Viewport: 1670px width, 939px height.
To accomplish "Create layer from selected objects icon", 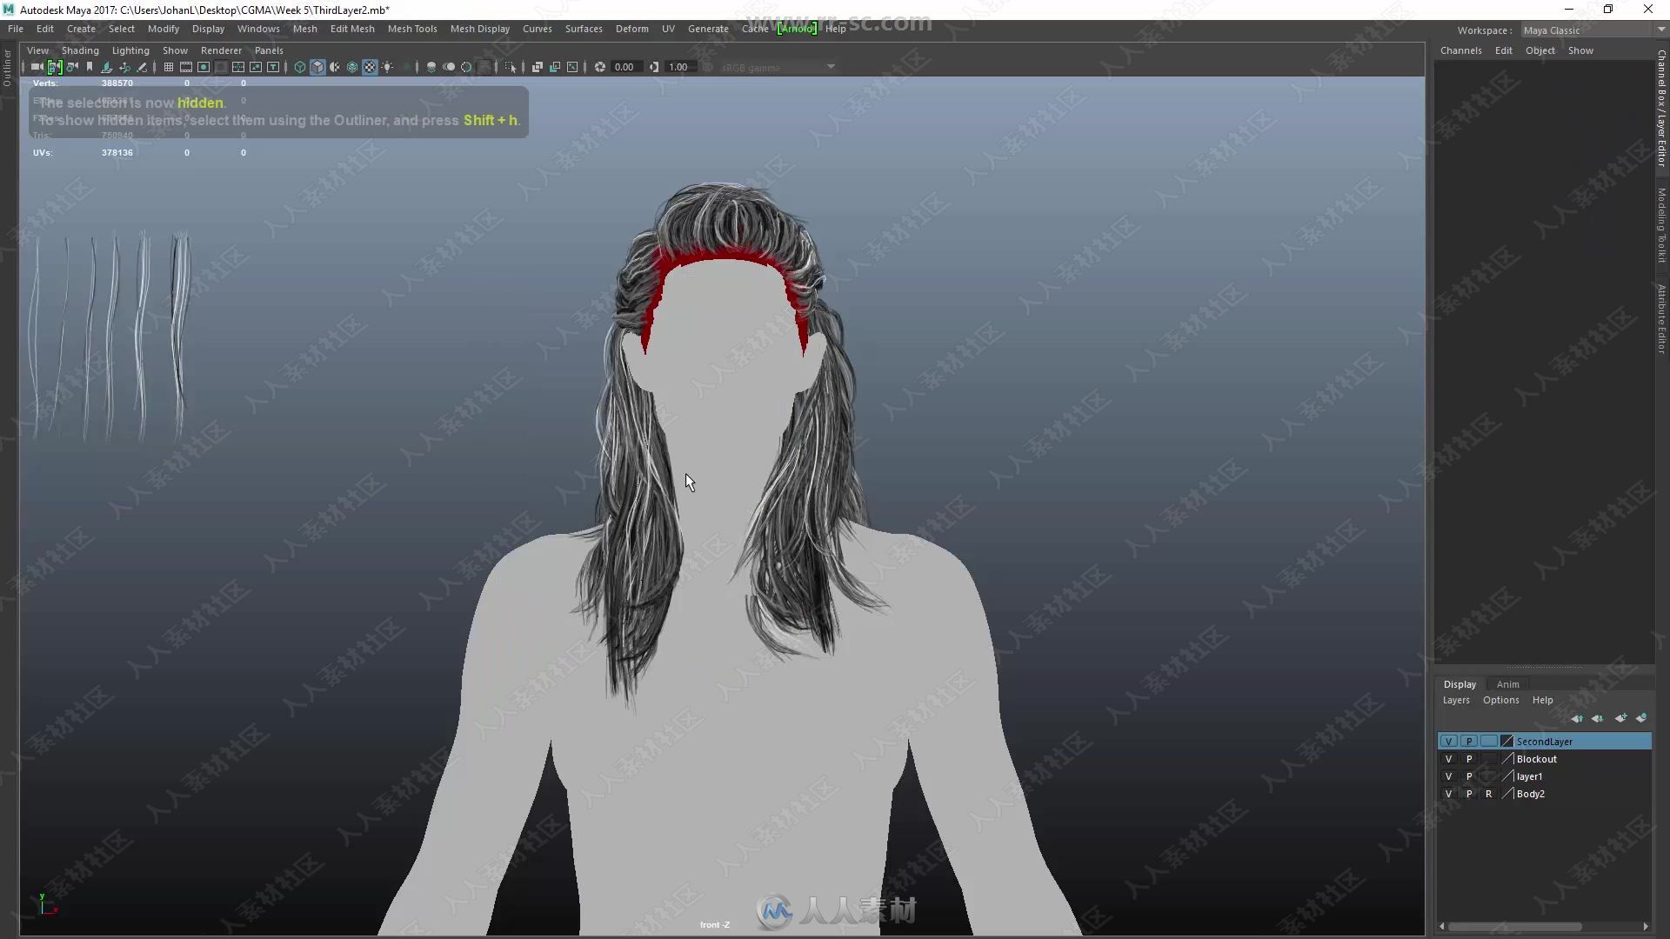I will (x=1641, y=718).
